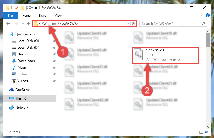Click the Up one level arrow
The height and width of the screenshot is (138, 214).
(29, 24)
